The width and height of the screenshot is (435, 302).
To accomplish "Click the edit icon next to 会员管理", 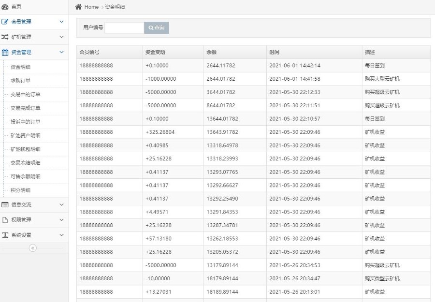I will coord(5,22).
